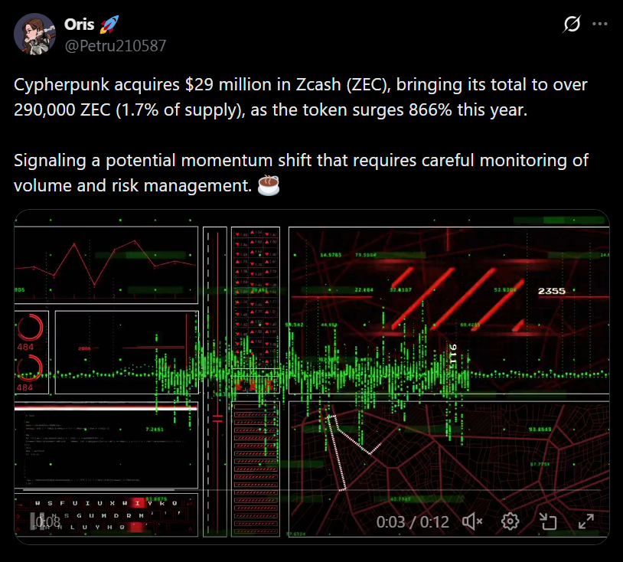Unmute the video sound
623x562 pixels.
[x=473, y=521]
